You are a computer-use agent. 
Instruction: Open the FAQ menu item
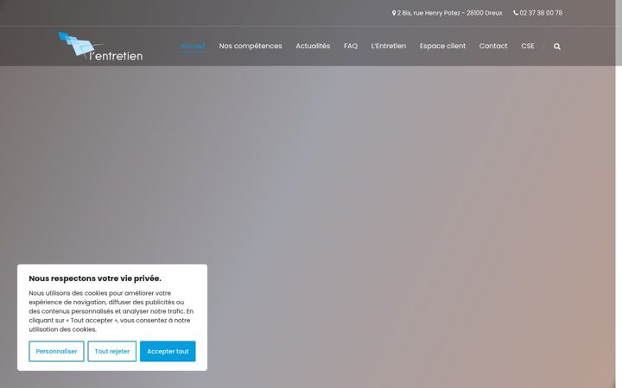(350, 46)
